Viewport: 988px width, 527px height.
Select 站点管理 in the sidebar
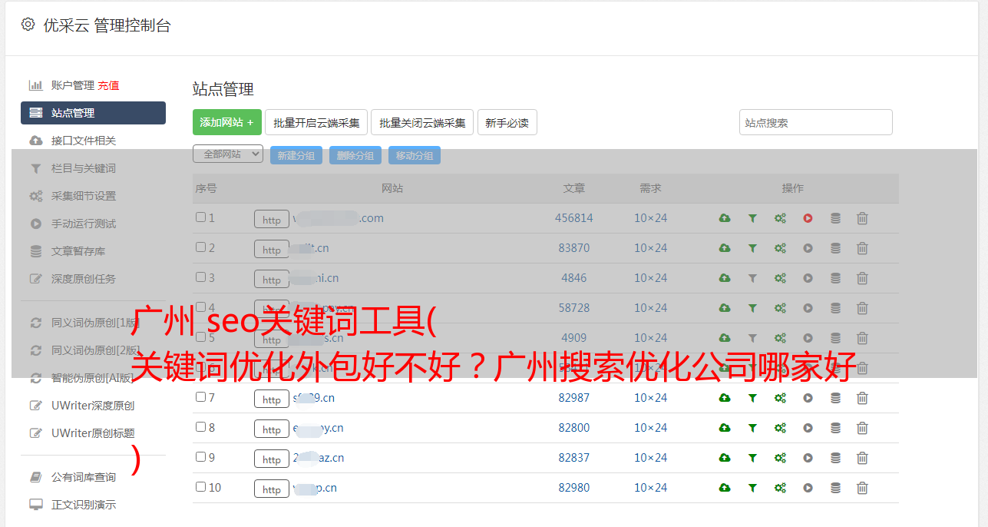pyautogui.click(x=93, y=113)
